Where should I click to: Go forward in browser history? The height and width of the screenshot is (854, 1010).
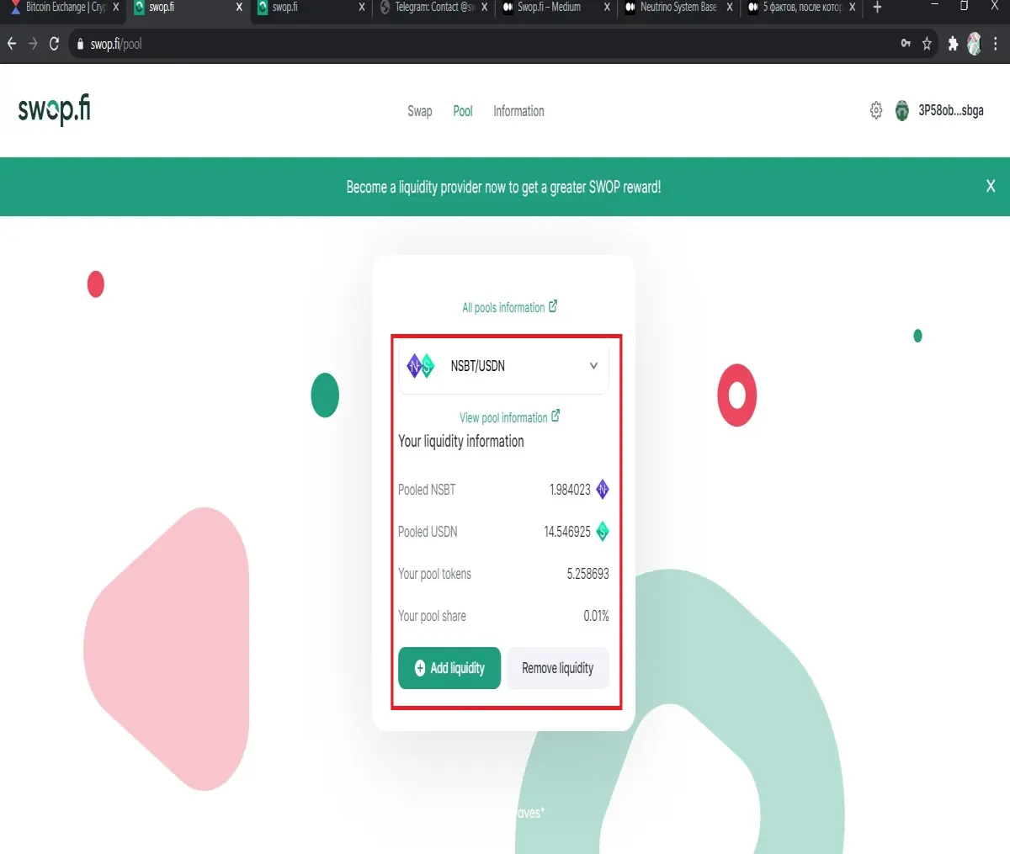(x=33, y=43)
